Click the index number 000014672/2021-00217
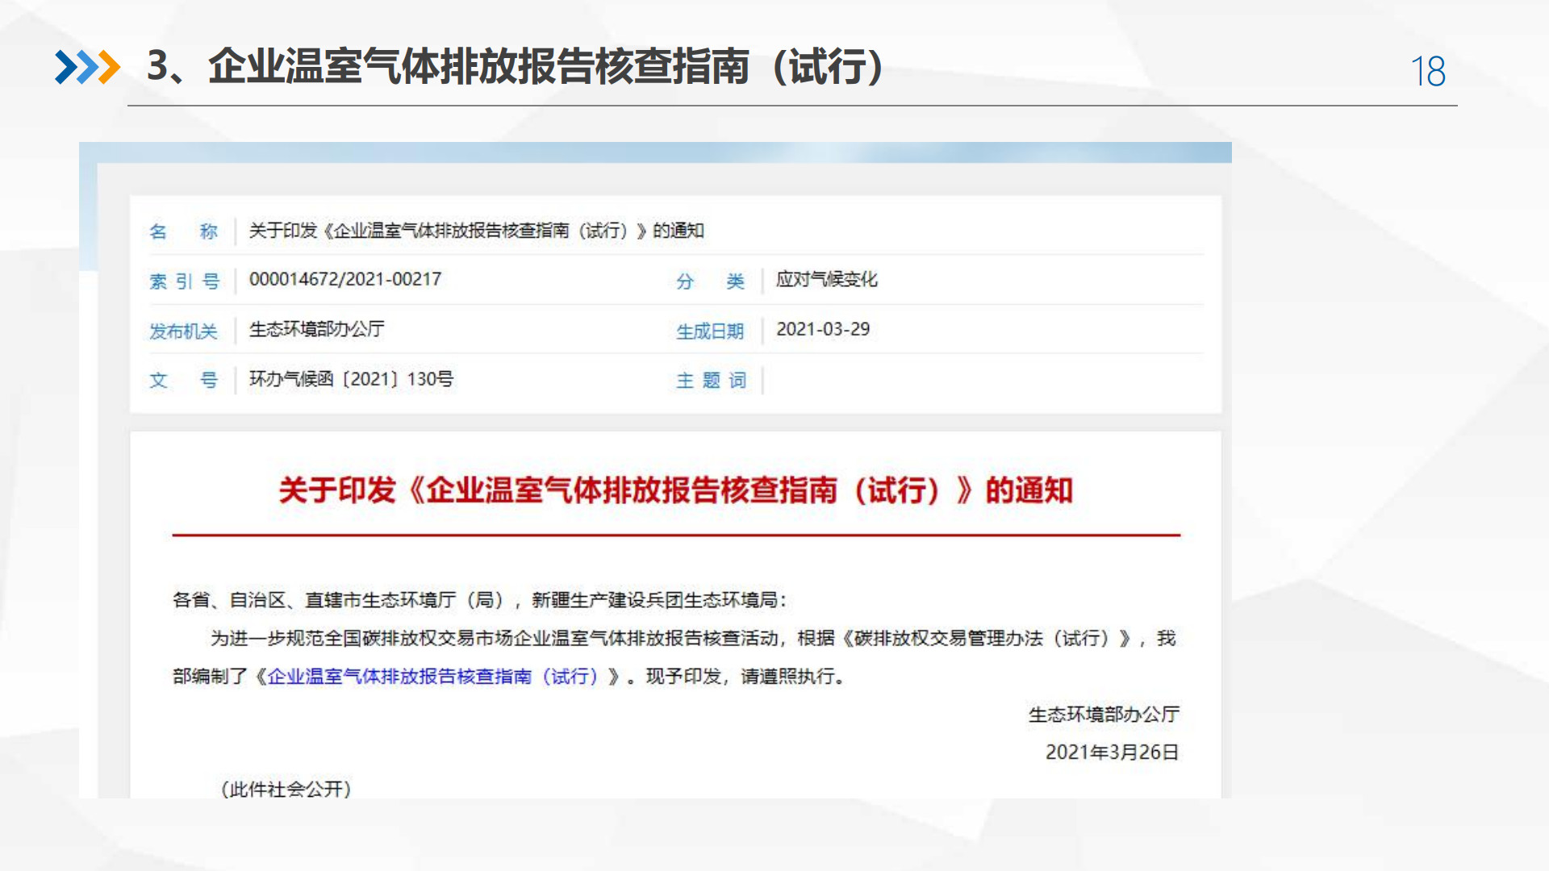The image size is (1549, 871). (344, 280)
